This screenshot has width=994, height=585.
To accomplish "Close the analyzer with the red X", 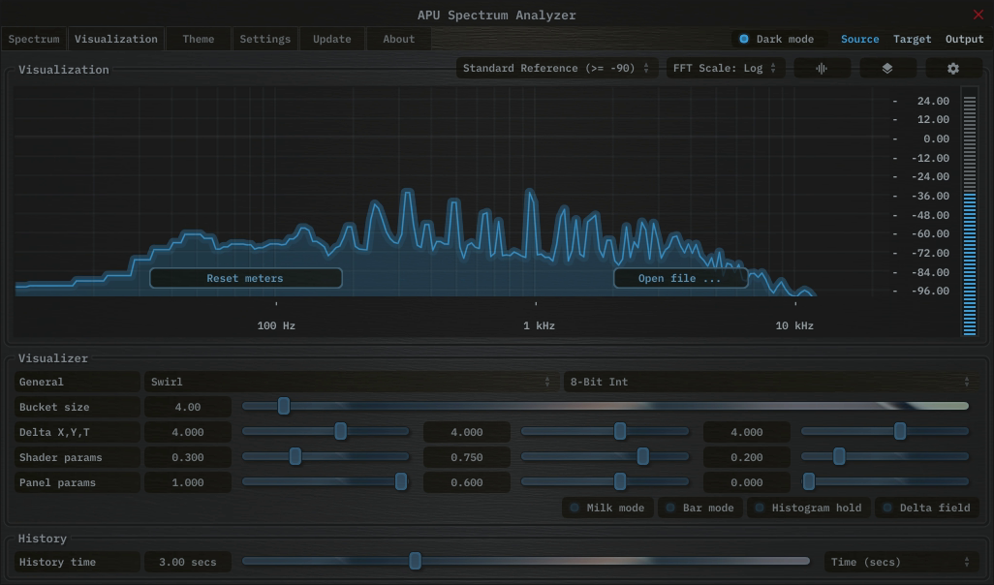I will (978, 15).
